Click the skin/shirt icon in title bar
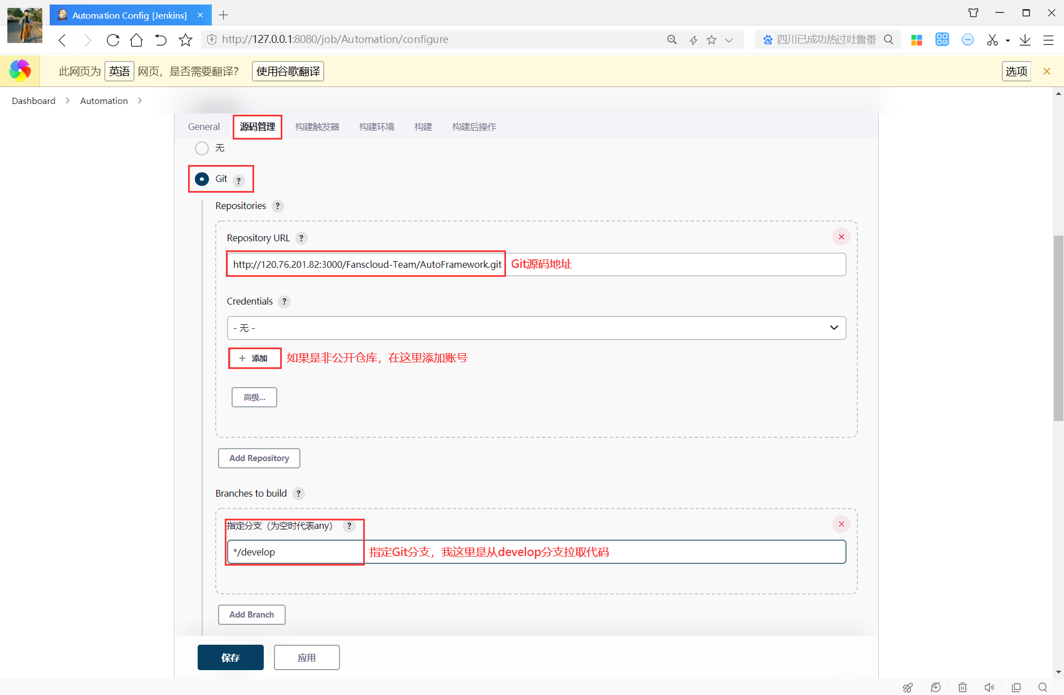The height and width of the screenshot is (695, 1064). point(973,13)
